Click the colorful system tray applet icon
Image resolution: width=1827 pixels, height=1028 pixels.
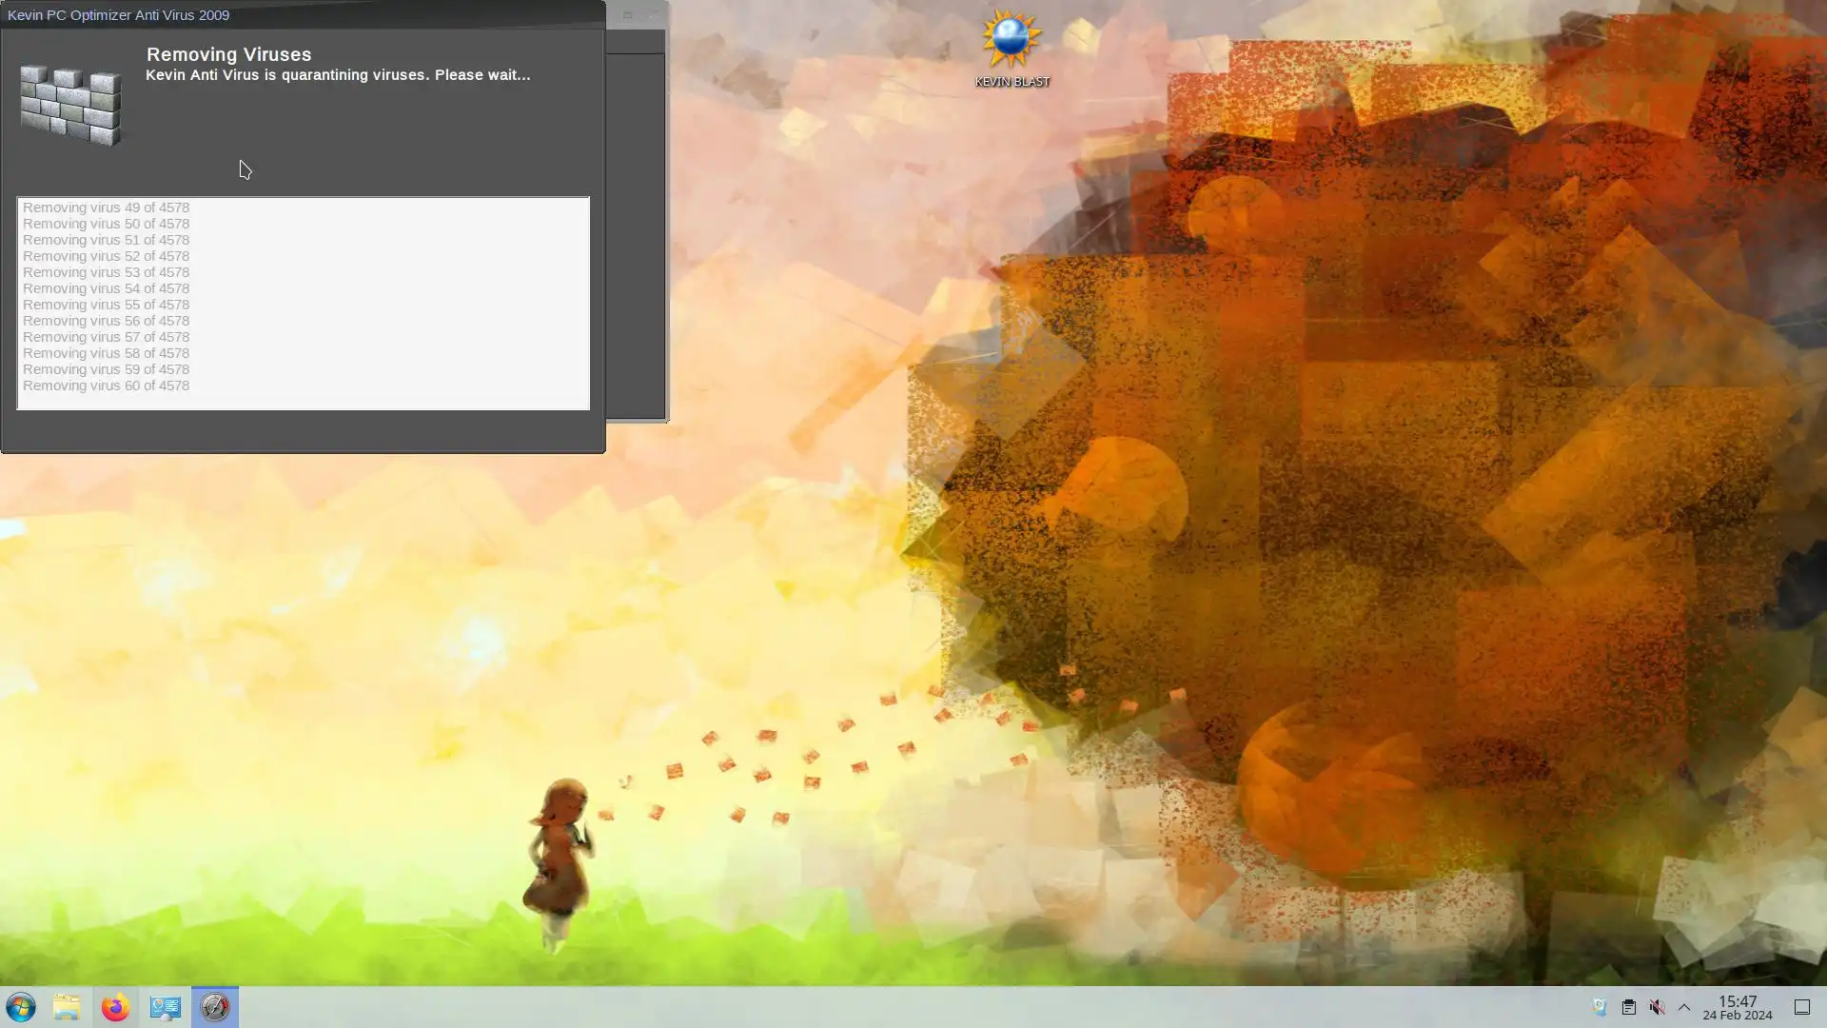click(x=1600, y=1007)
